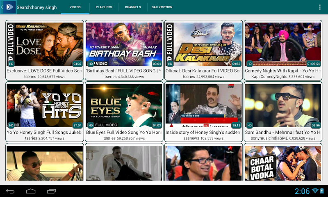Tap the Android home navigation button
328x197 pixels.
coord(31,191)
